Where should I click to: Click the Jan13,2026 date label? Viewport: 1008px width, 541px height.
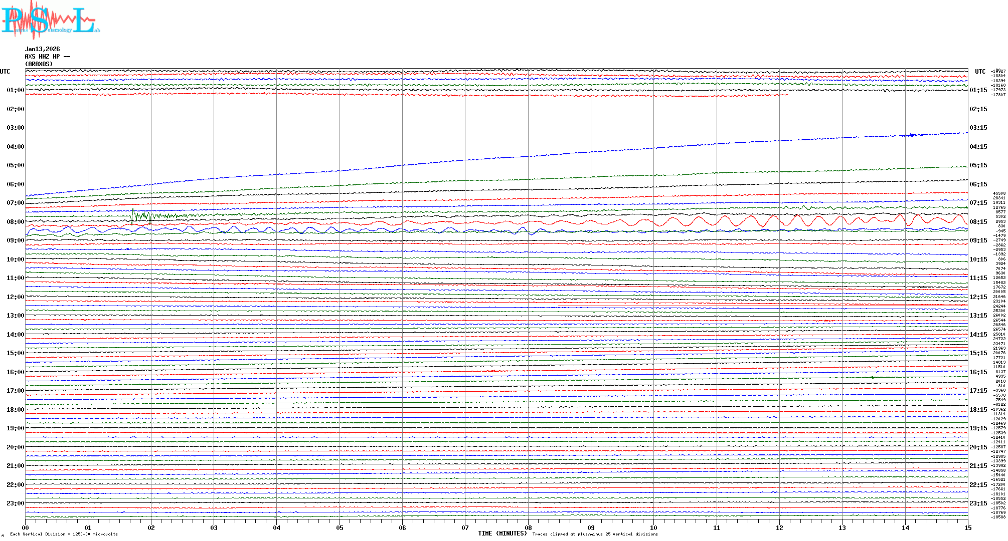(42, 49)
